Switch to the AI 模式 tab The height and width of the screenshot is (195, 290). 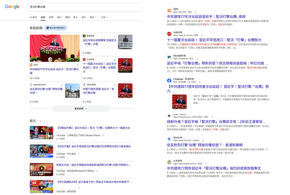click(33, 17)
